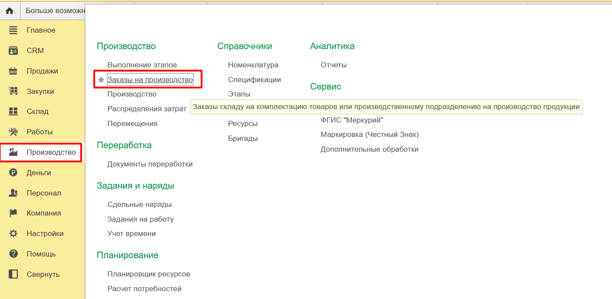The height and width of the screenshot is (299, 612).
Task: Collapse sidebar with Свернуть
Action: point(43,274)
